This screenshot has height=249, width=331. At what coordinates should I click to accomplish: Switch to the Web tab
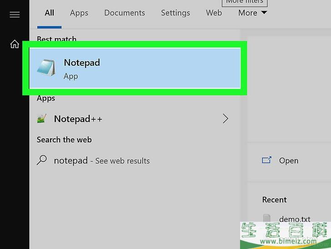(x=214, y=13)
